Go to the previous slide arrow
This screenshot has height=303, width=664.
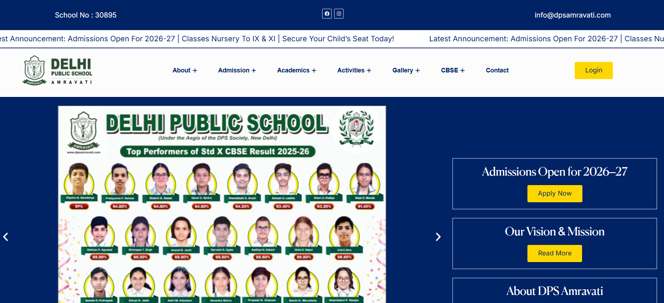point(6,237)
